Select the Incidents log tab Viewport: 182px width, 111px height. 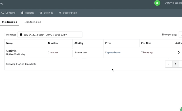pos(9,22)
